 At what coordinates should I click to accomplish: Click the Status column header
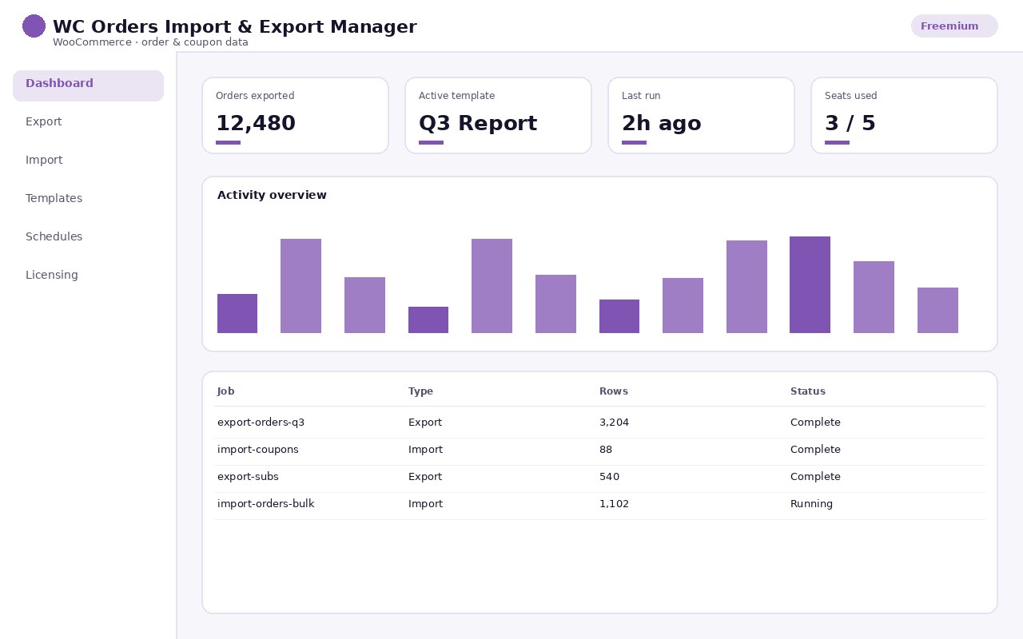point(808,391)
